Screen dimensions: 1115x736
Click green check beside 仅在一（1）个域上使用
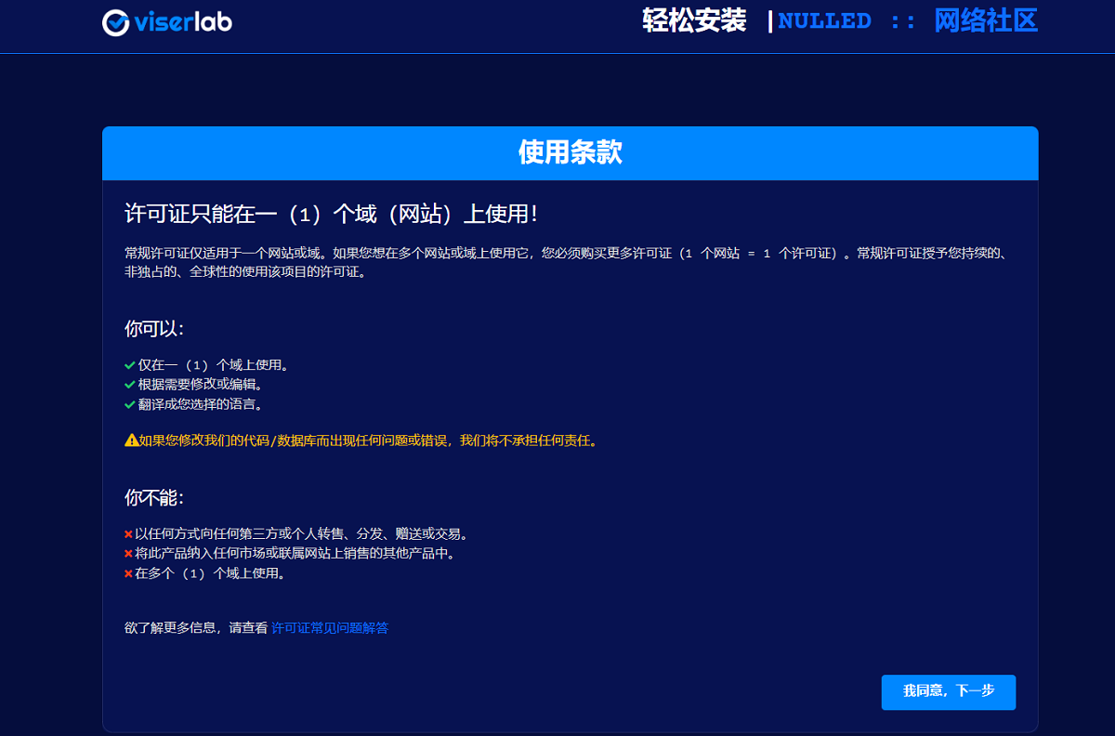pos(130,365)
